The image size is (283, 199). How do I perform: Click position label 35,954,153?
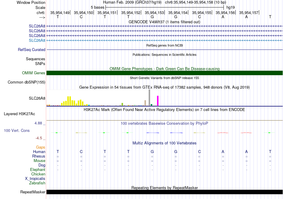(154, 13)
